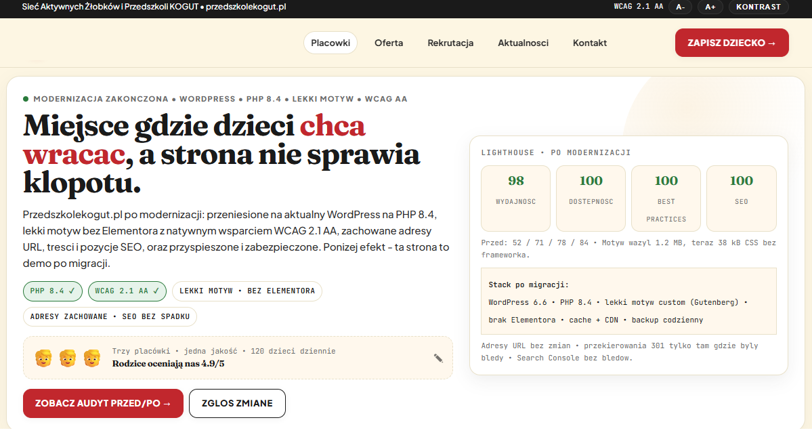Click the 100 SEO score card

(742, 198)
